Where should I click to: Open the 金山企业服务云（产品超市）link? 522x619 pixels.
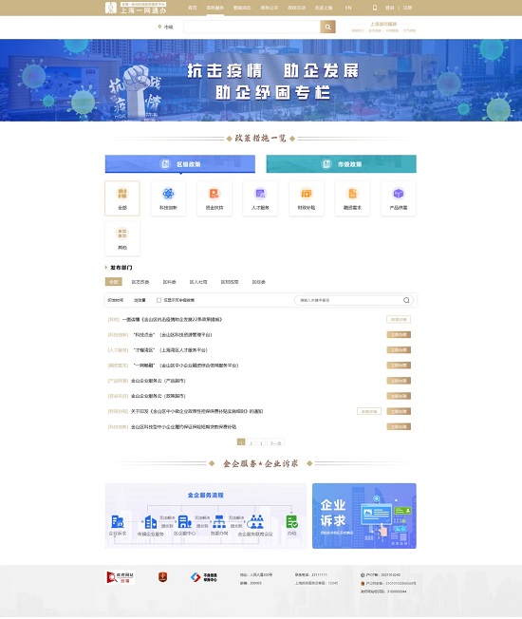[158, 381]
